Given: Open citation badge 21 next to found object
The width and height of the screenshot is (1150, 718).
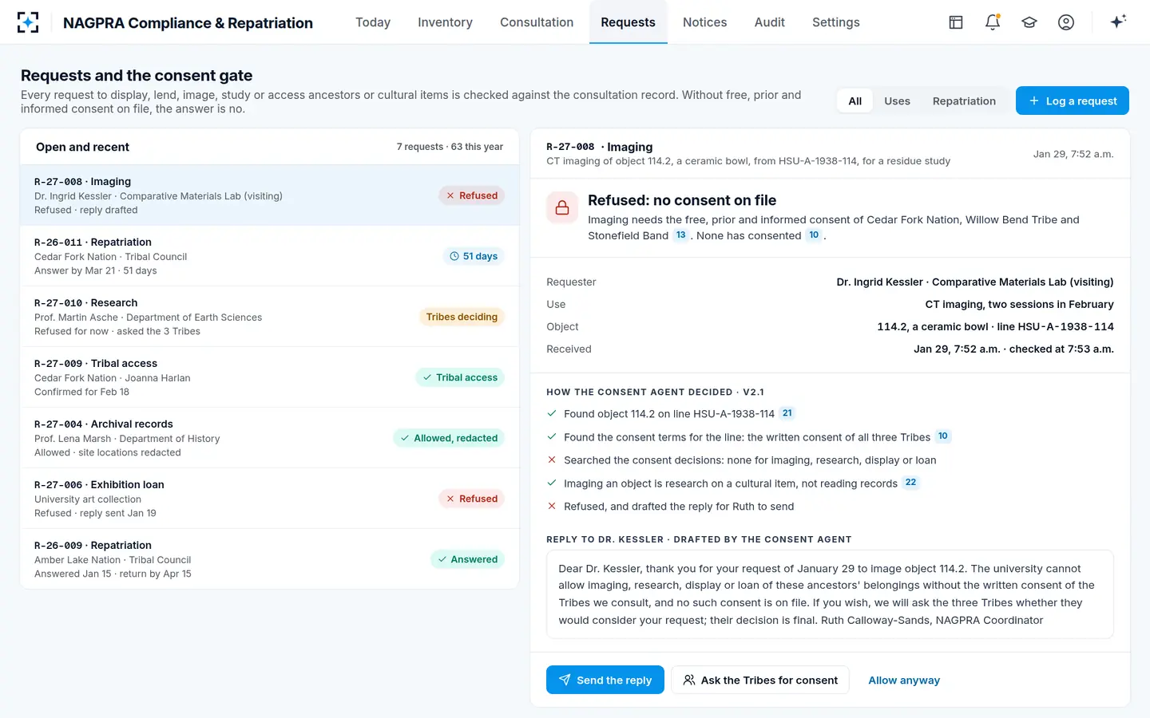Looking at the screenshot, I should pos(787,413).
